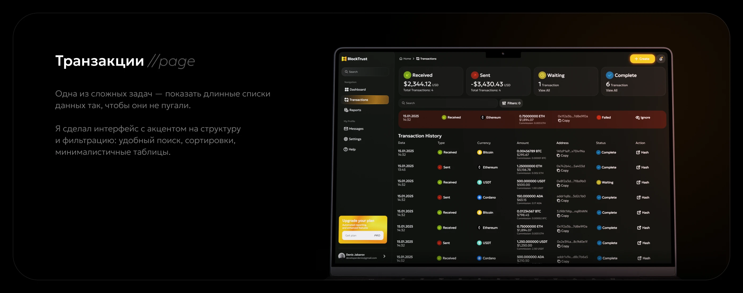
Task: Expand the Denis Jabarov profile chevron
Action: click(x=384, y=256)
